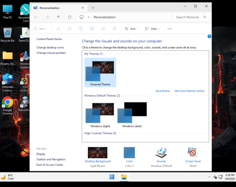Open Taskbar and Navigation link
236x187 pixels.
pos(51,159)
